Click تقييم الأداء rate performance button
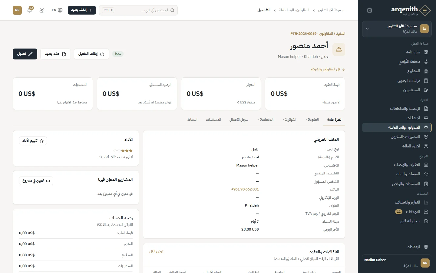436x273 pixels. click(33, 141)
